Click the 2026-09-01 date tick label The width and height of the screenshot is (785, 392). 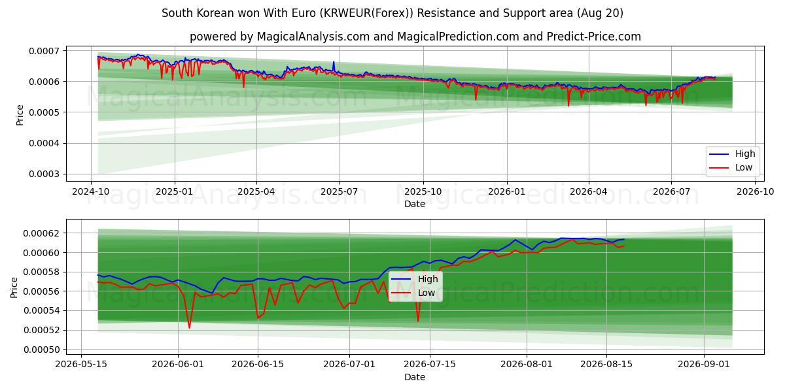point(703,365)
